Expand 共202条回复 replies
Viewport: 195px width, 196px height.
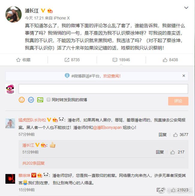(x=33, y=163)
